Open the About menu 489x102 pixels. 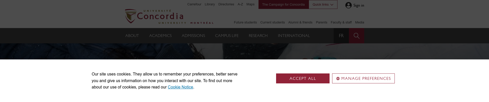point(132,36)
